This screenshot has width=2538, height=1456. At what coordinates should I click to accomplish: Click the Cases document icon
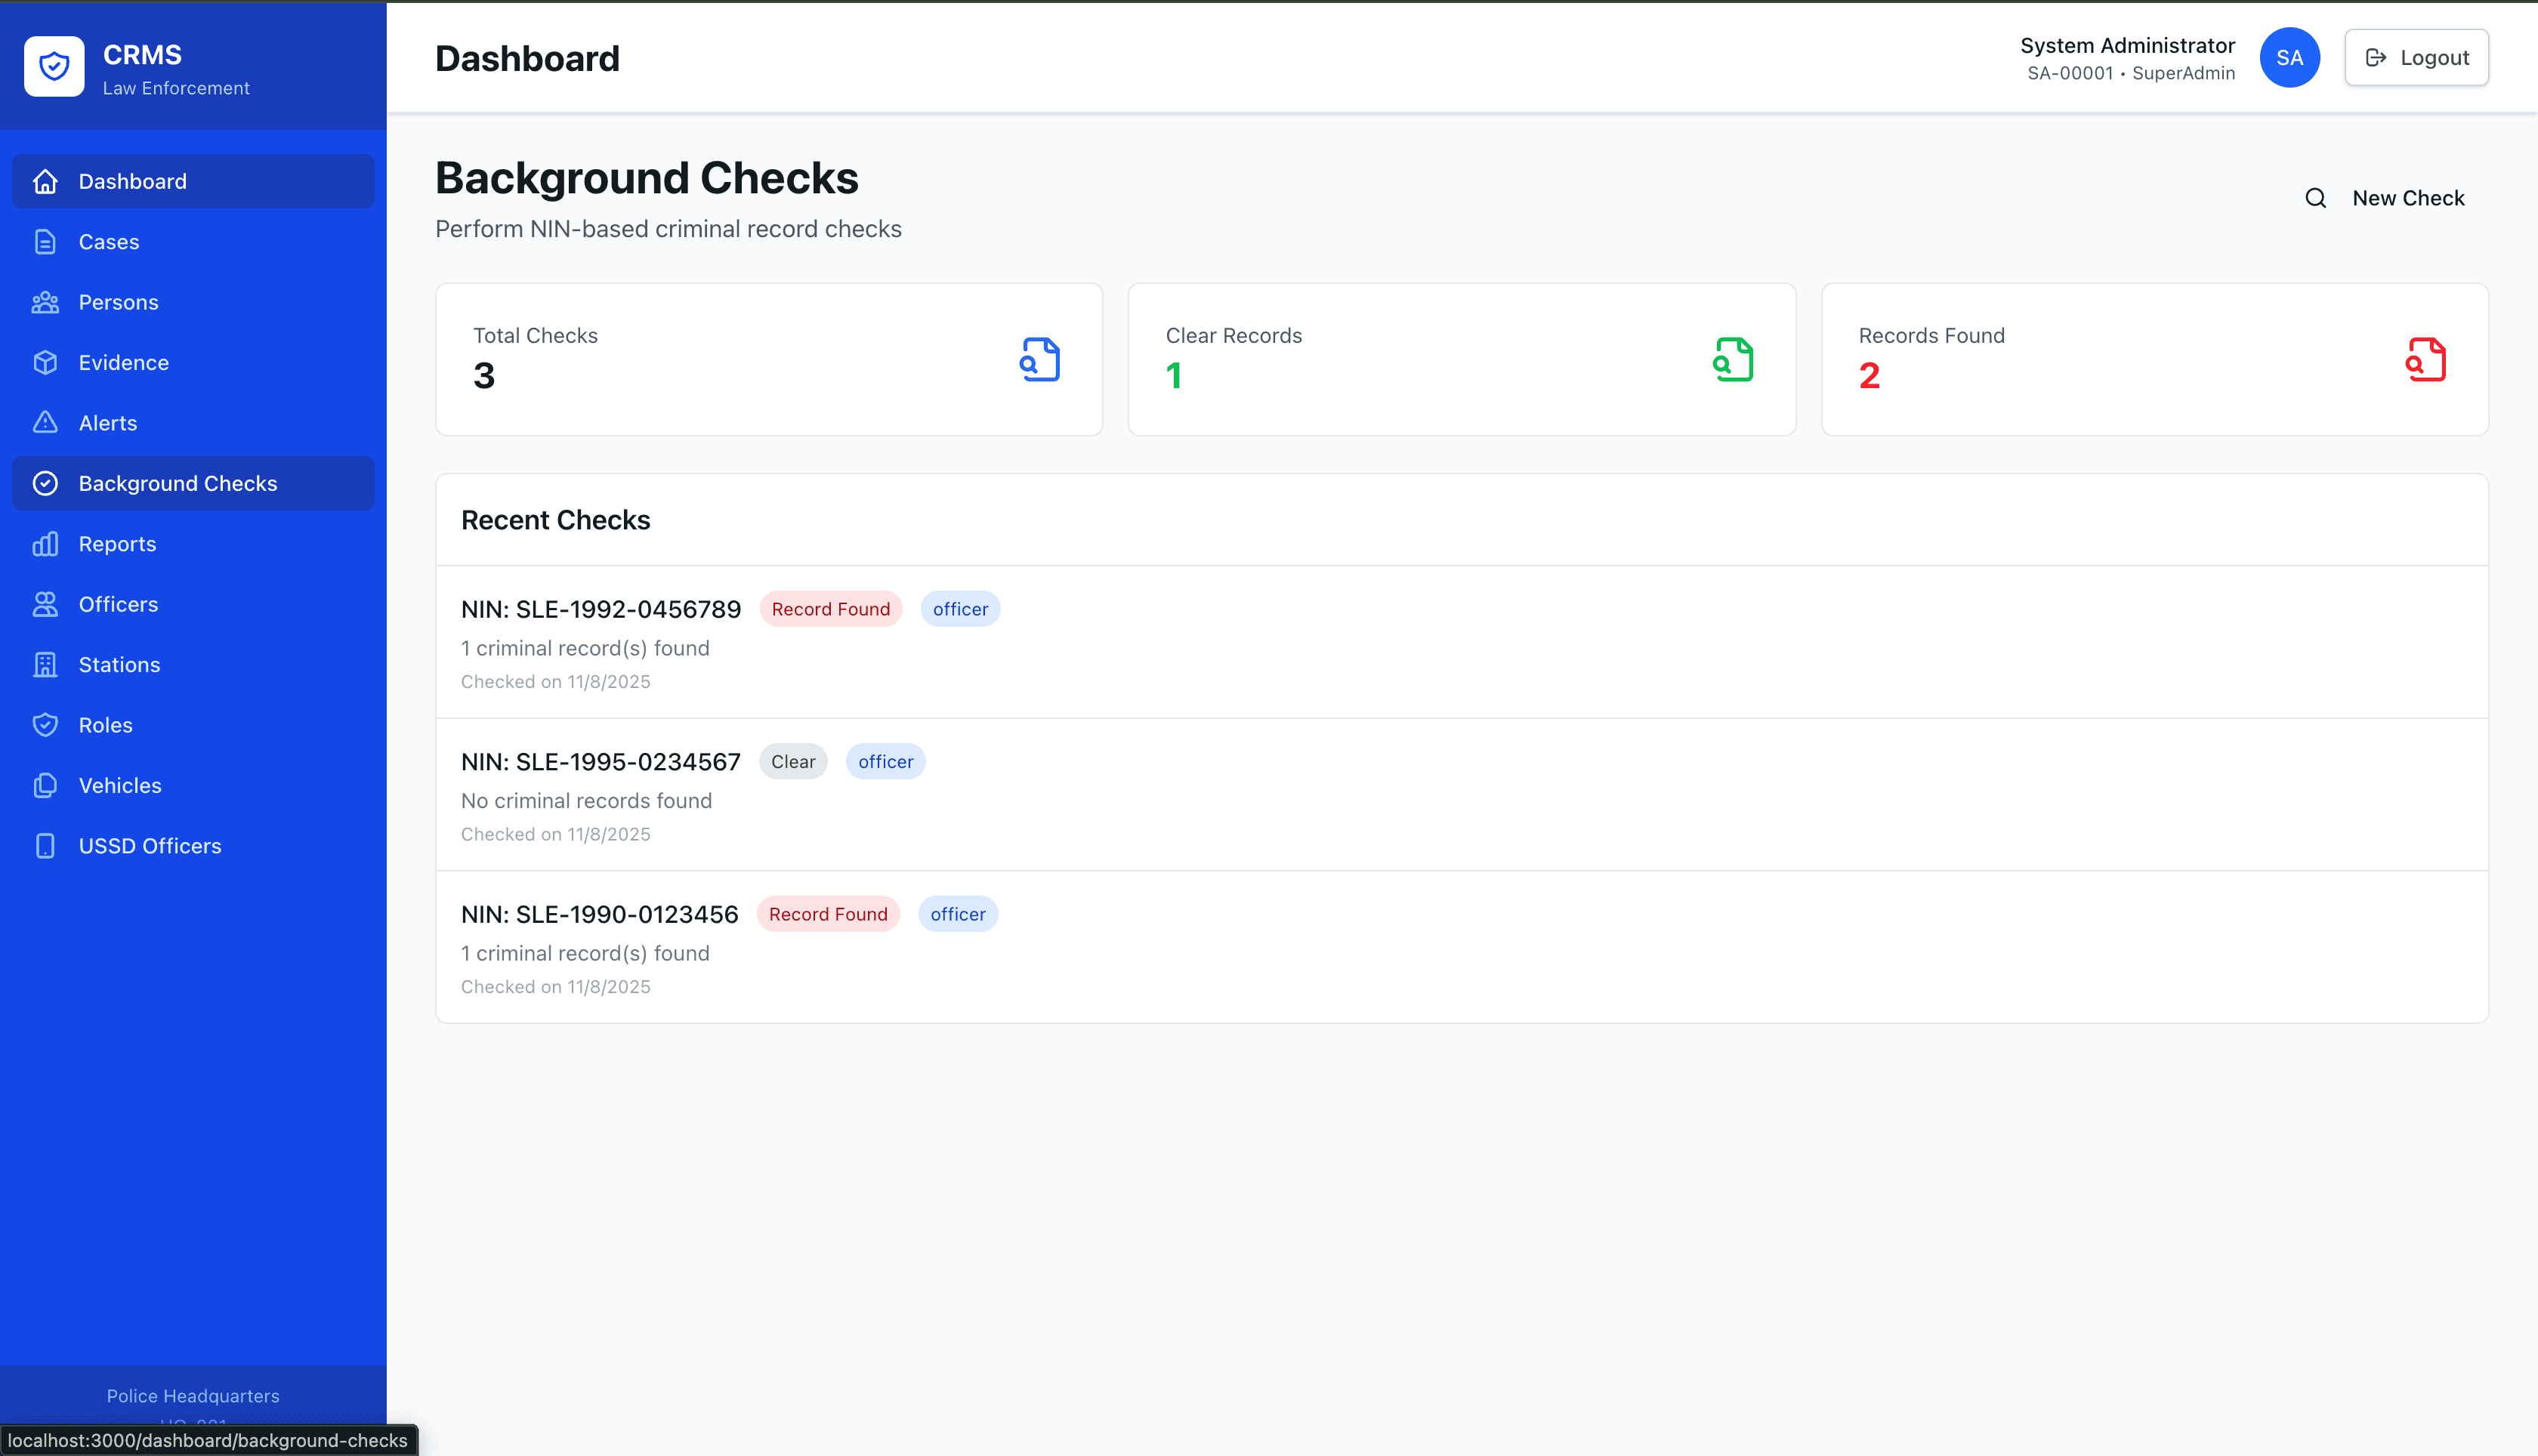[45, 242]
